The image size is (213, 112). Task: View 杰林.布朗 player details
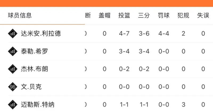34,69
